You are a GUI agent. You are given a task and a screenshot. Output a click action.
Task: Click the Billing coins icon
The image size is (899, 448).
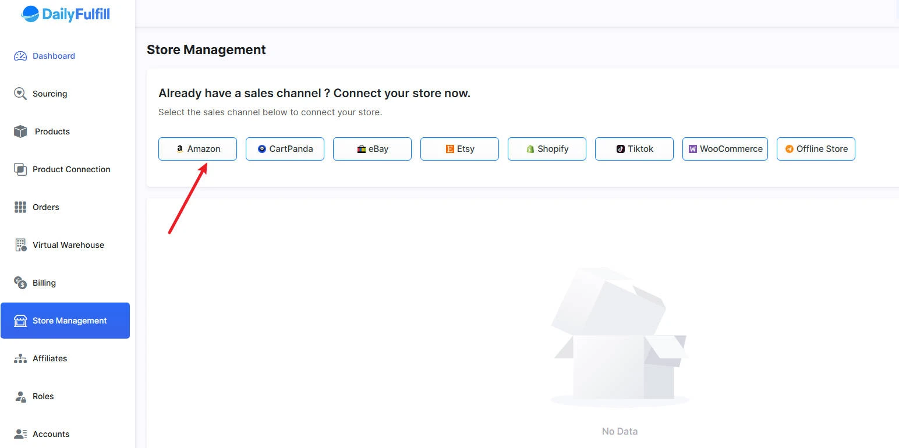coord(20,283)
